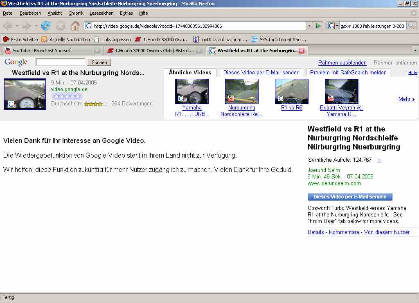Open the Lesezeichen menu
The height and width of the screenshot is (303, 419).
101,13
